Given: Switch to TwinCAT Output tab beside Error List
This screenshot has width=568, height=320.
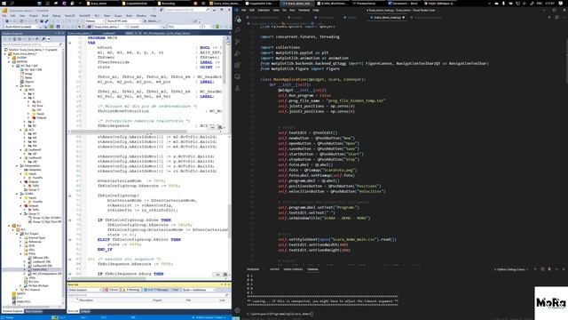Looking at the screenshot, I should 85,311.
